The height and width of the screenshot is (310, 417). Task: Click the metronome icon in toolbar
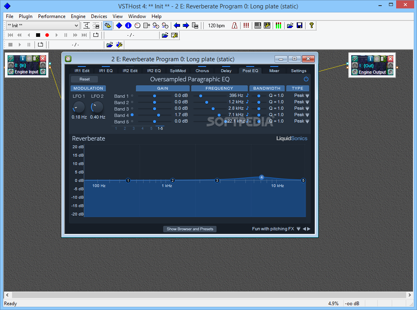point(234,26)
